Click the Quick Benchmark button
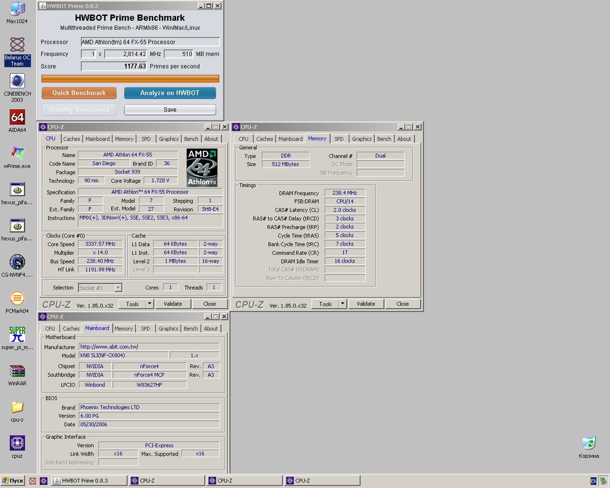The height and width of the screenshot is (488, 610). point(79,93)
